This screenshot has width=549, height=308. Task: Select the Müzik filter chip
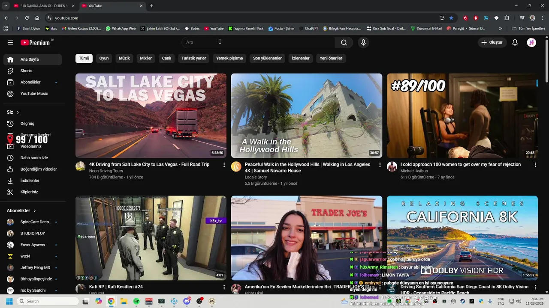point(124,58)
